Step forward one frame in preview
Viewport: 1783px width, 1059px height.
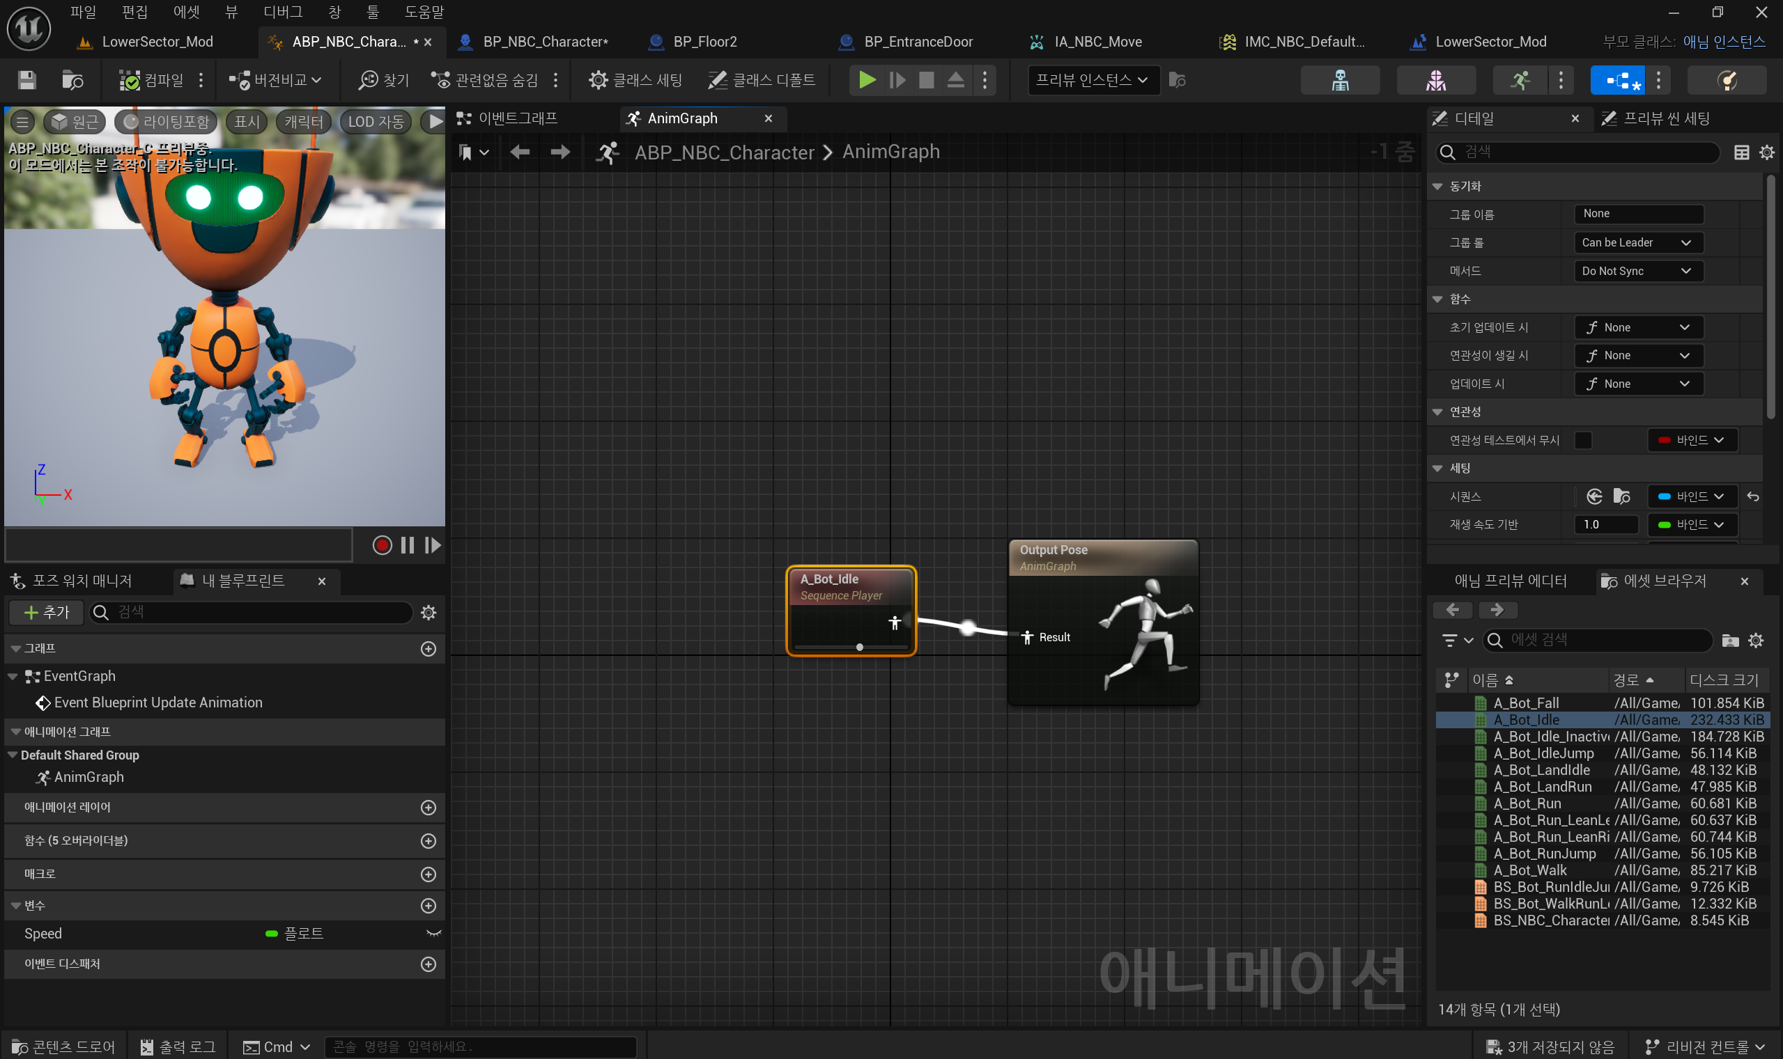pos(433,545)
